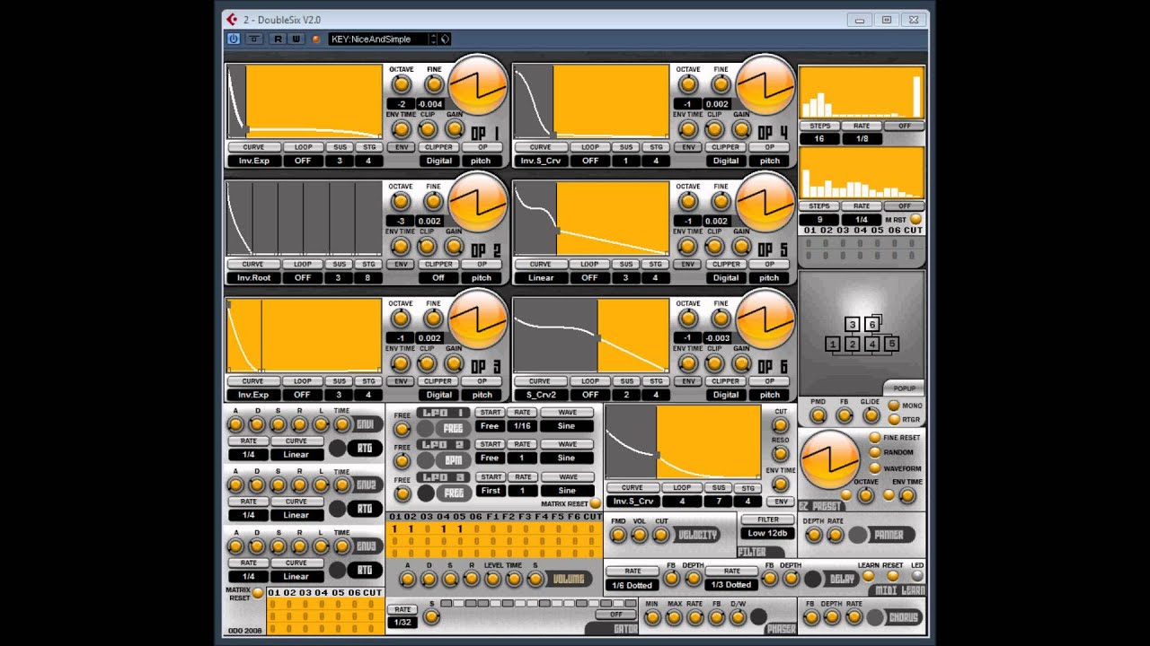Open OP 1 curve selector showing Inv.Exp
Image resolution: width=1150 pixels, height=646 pixels.
253,161
